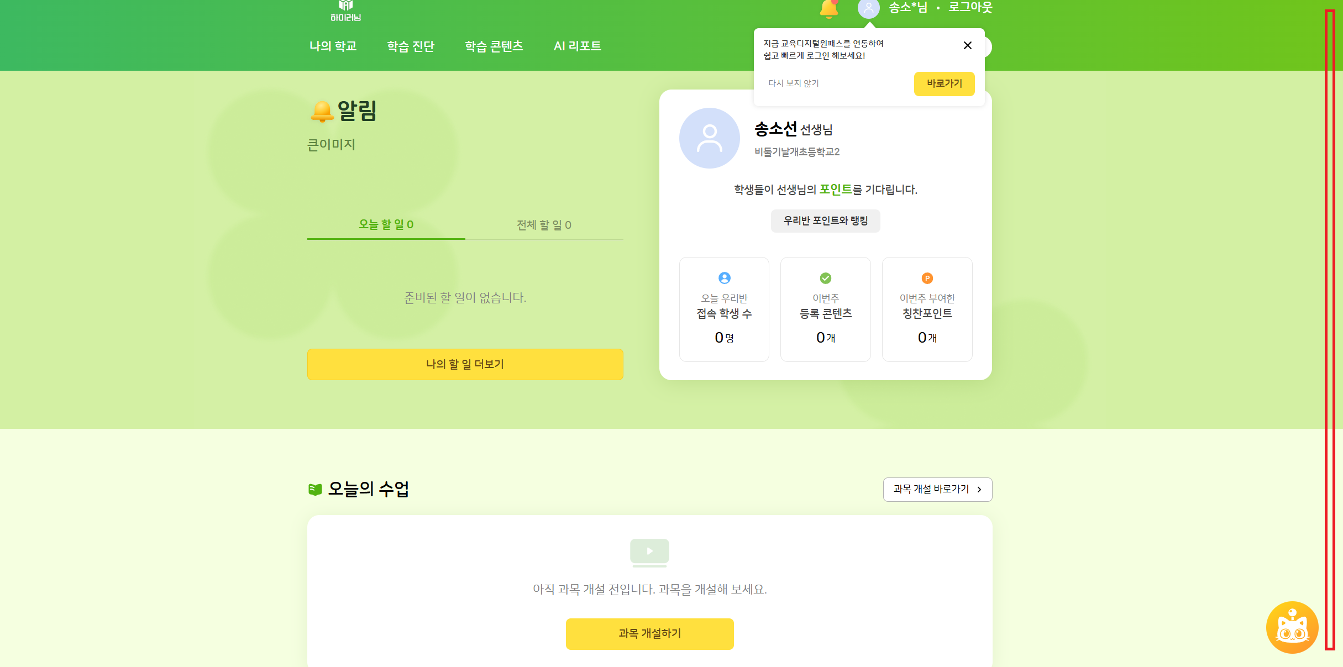Click the 칭찬포인트 orange P icon
The width and height of the screenshot is (1343, 667).
pyautogui.click(x=927, y=279)
